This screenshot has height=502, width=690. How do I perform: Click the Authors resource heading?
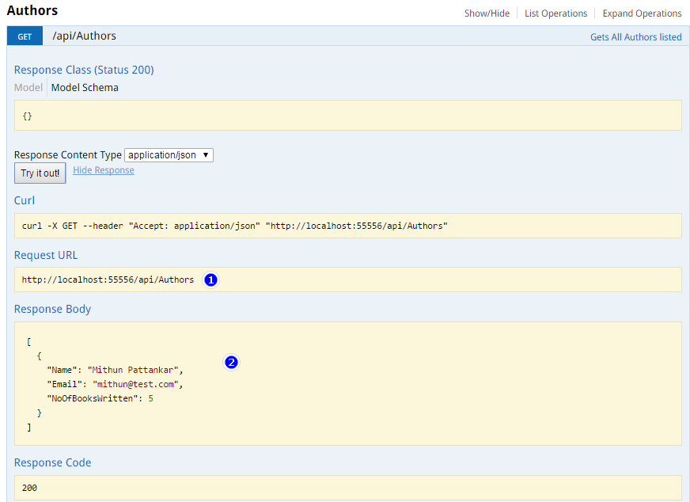[32, 11]
